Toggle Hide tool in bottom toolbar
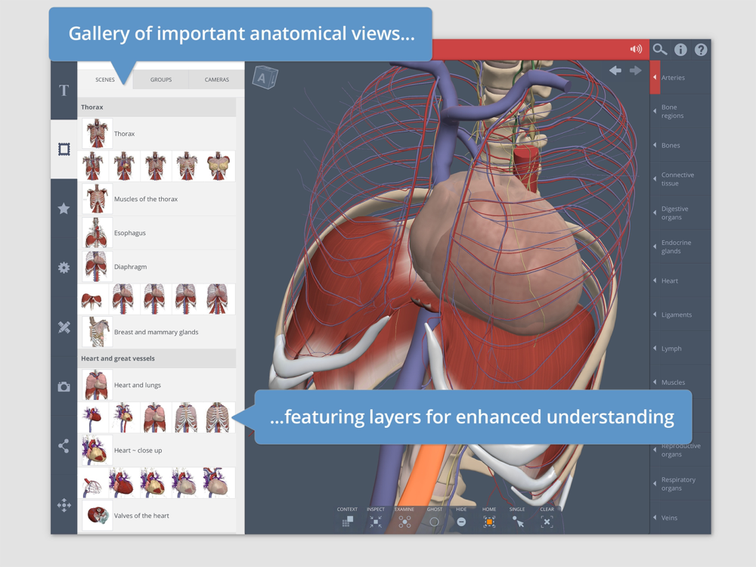Image resolution: width=756 pixels, height=567 pixels. coord(461,518)
